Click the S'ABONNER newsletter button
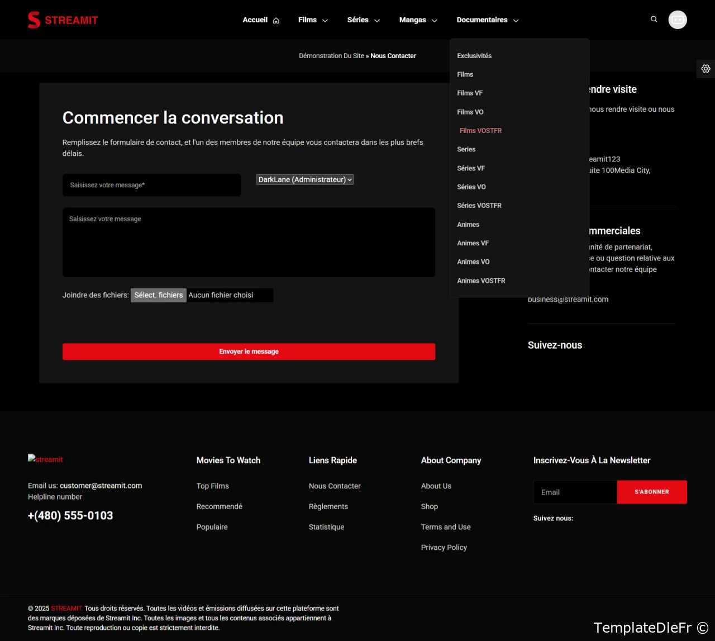This screenshot has width=715, height=641. [x=651, y=492]
